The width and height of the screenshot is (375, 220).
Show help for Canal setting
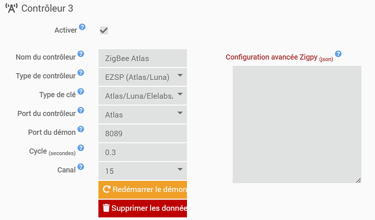tap(81, 167)
